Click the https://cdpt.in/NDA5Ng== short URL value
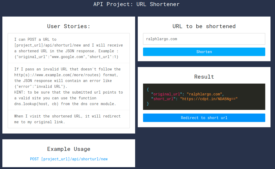 point(209,99)
